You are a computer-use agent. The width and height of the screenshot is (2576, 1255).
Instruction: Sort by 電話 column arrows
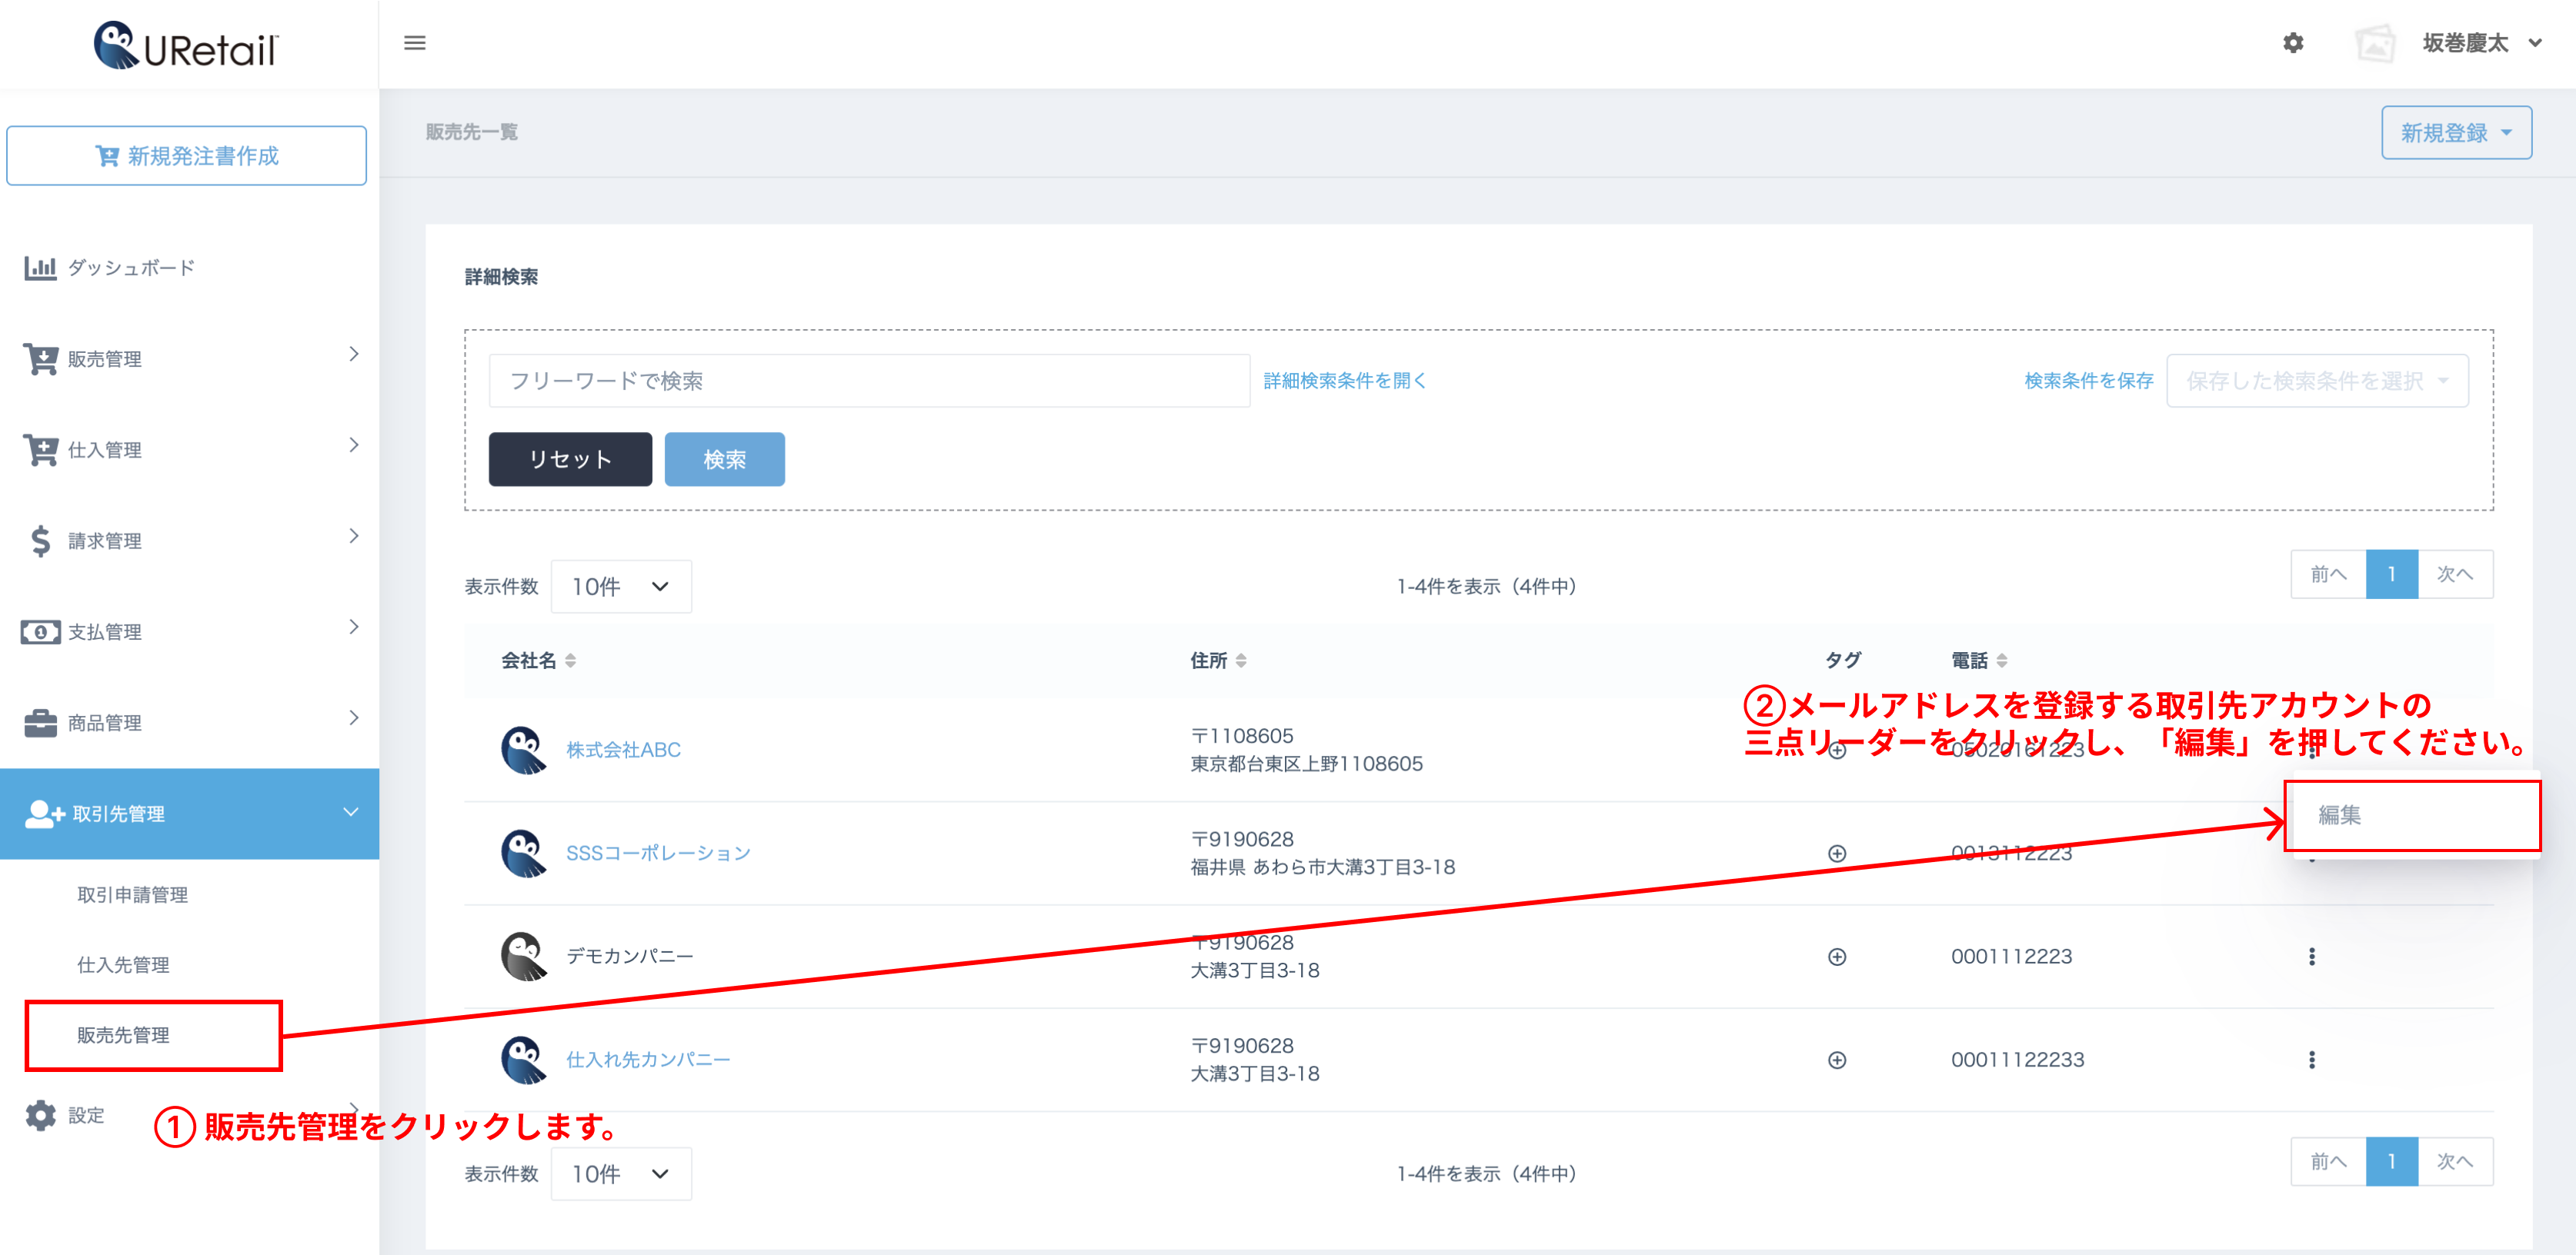pos(2001,661)
